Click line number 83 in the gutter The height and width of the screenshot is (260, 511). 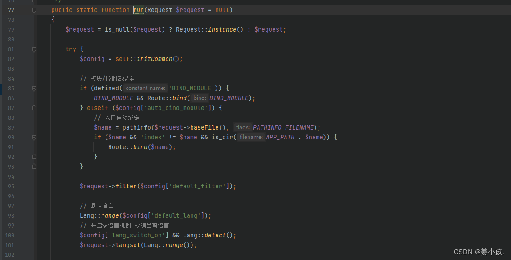11,69
